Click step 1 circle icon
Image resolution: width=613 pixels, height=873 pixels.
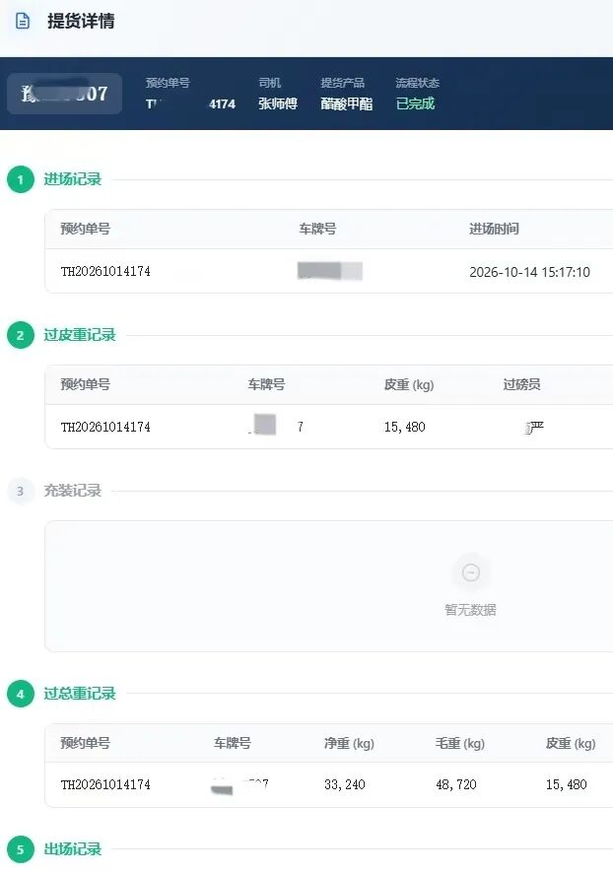coord(21,179)
